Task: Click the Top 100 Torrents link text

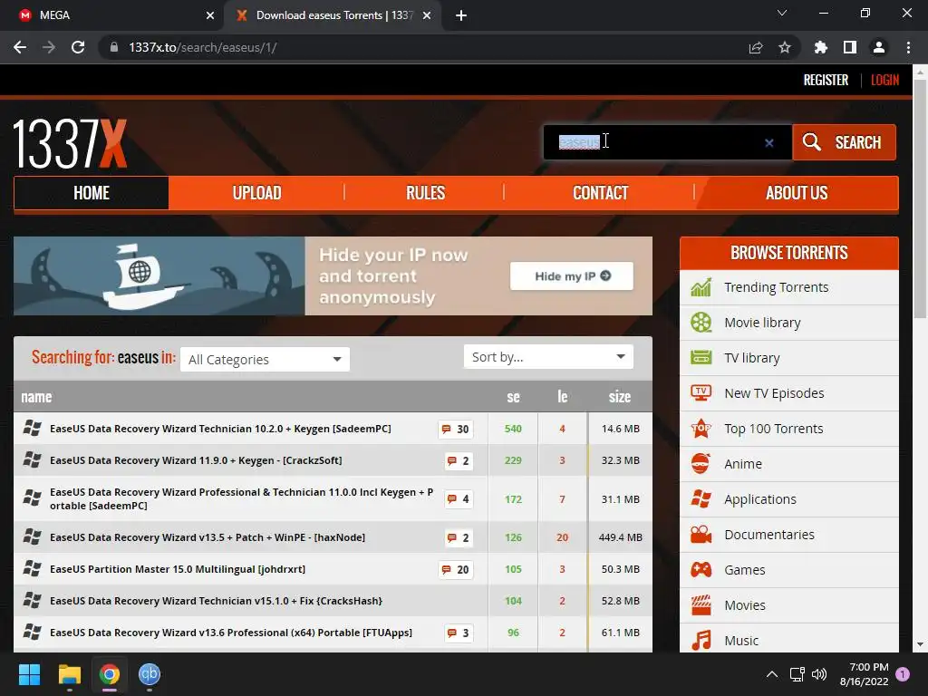Action: point(774,429)
